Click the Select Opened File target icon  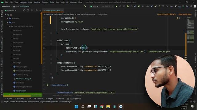24,10
